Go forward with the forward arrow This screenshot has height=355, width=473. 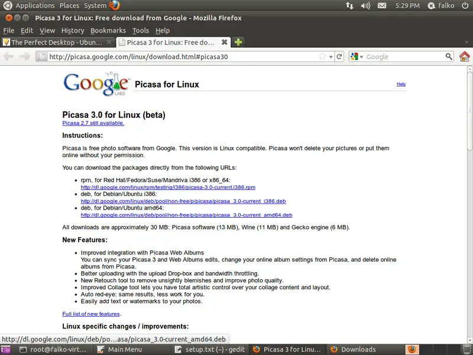pyautogui.click(x=25, y=56)
